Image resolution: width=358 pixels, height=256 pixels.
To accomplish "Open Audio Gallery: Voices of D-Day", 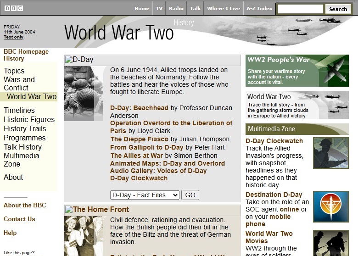I will (x=158, y=171).
